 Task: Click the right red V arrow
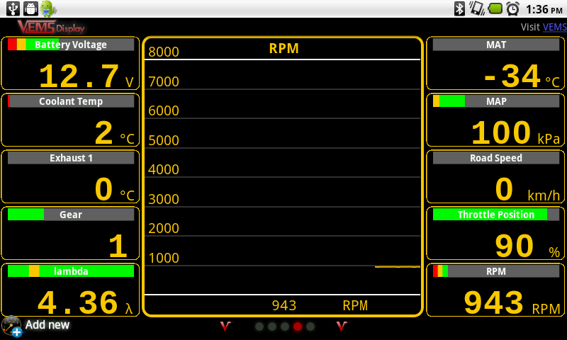(342, 327)
